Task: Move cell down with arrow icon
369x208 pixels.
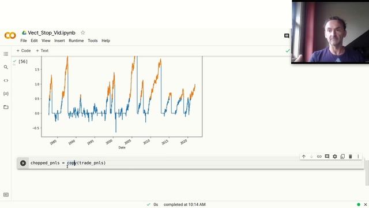Action: click(311, 157)
